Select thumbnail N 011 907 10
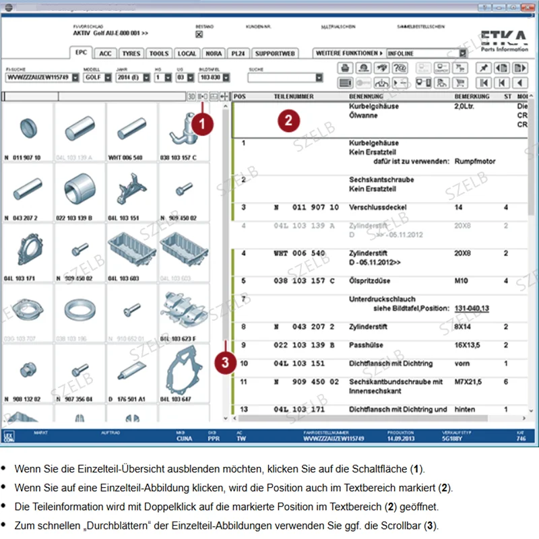This screenshot has height=539, width=539. coord(28,133)
